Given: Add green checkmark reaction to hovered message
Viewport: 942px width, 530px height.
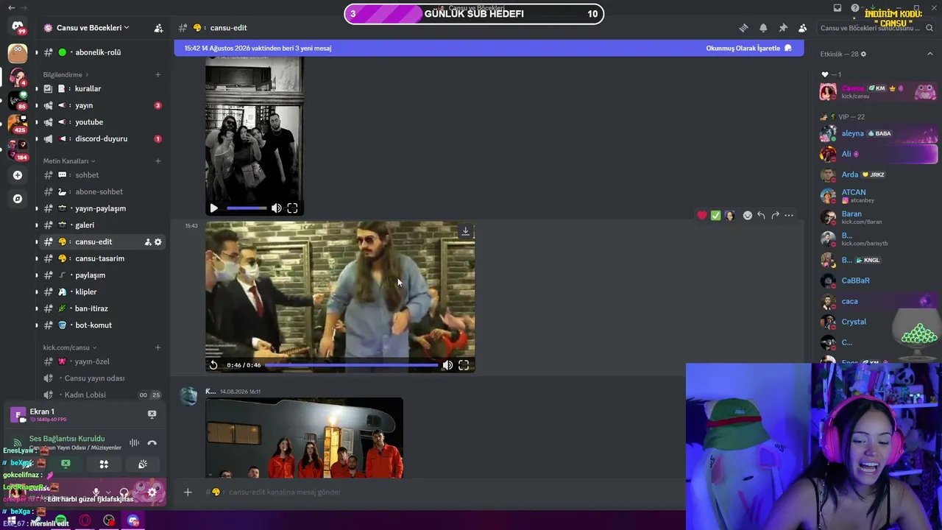Looking at the screenshot, I should (x=715, y=215).
